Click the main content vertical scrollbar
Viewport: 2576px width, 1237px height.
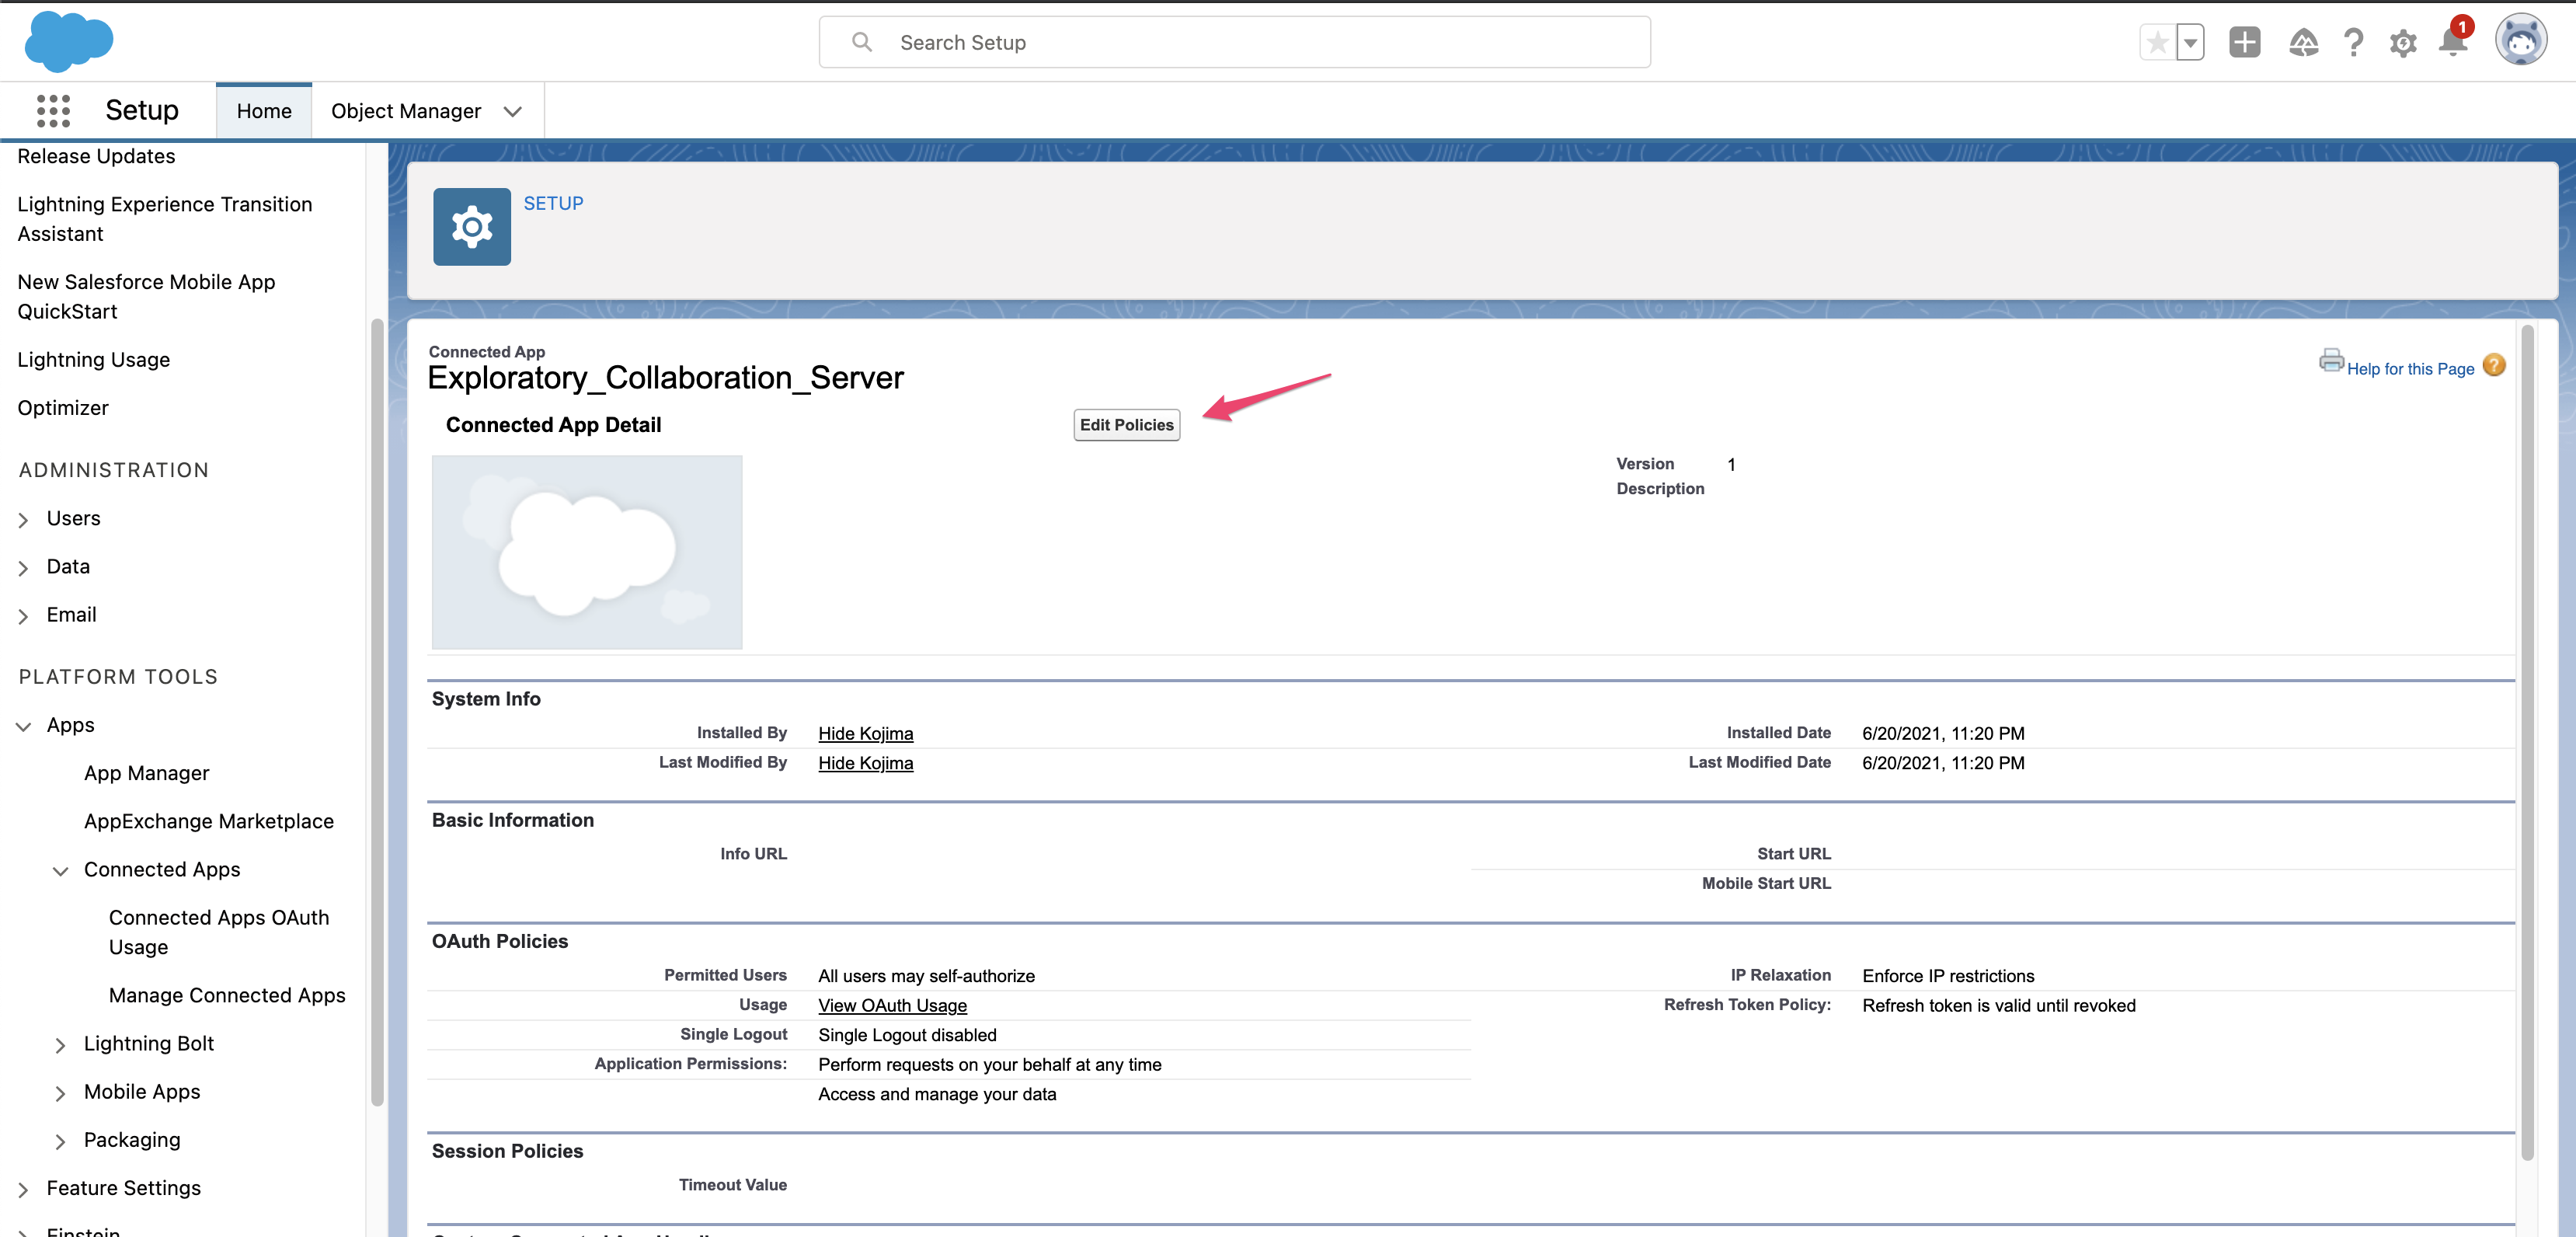tap(2527, 742)
